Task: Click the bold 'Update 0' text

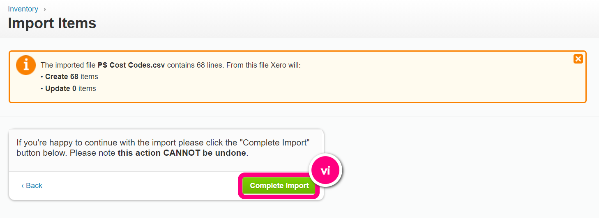Action: tap(61, 89)
